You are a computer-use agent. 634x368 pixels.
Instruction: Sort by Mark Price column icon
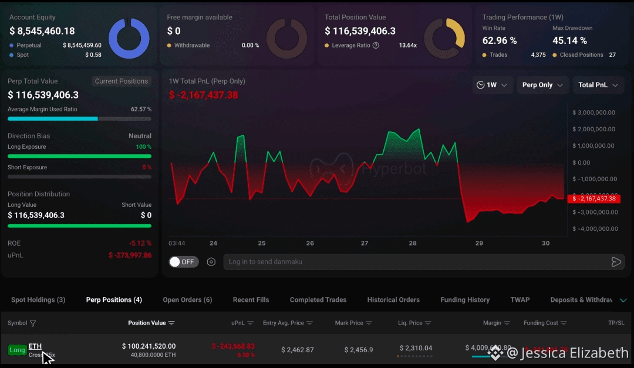tap(369, 323)
